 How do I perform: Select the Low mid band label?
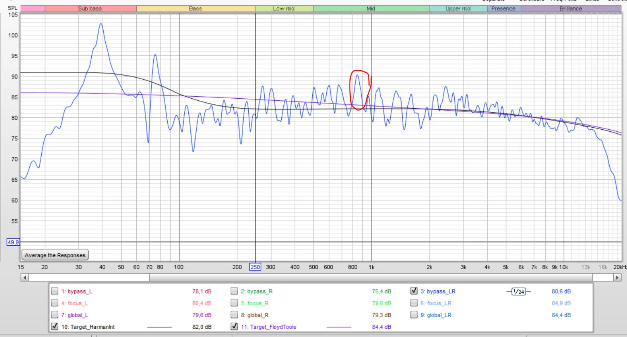[284, 9]
